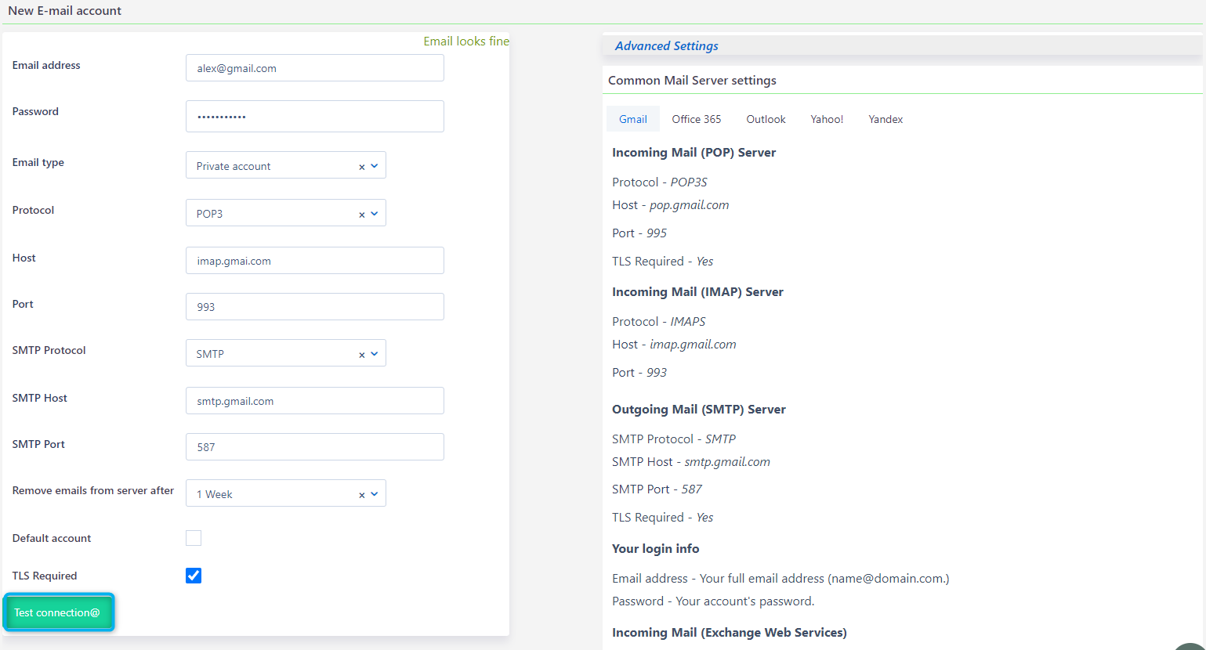Screen dimensions: 1206x650
Task: Open the SMTP Protocol dropdown arrow
Action: tap(375, 354)
